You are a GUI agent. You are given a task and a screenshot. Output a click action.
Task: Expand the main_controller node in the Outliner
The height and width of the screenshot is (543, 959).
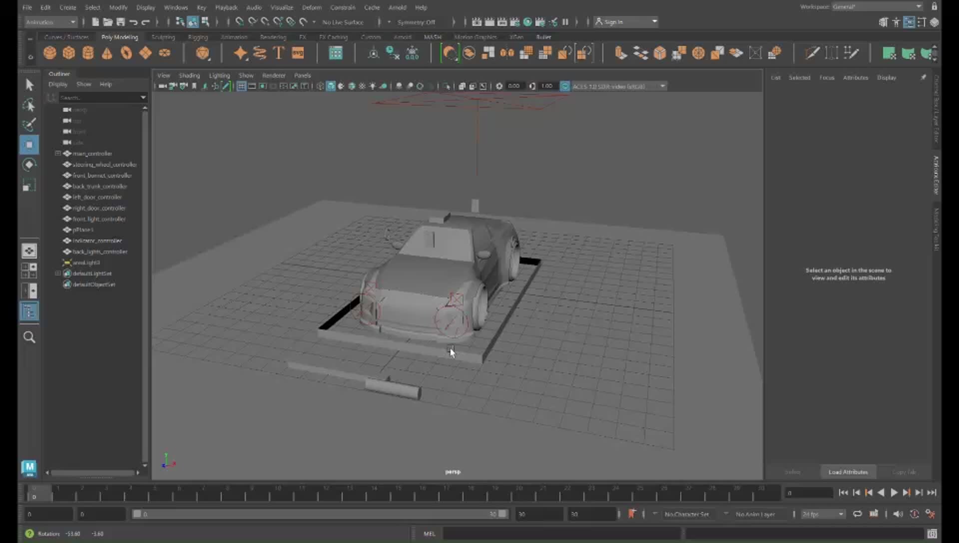(x=57, y=153)
